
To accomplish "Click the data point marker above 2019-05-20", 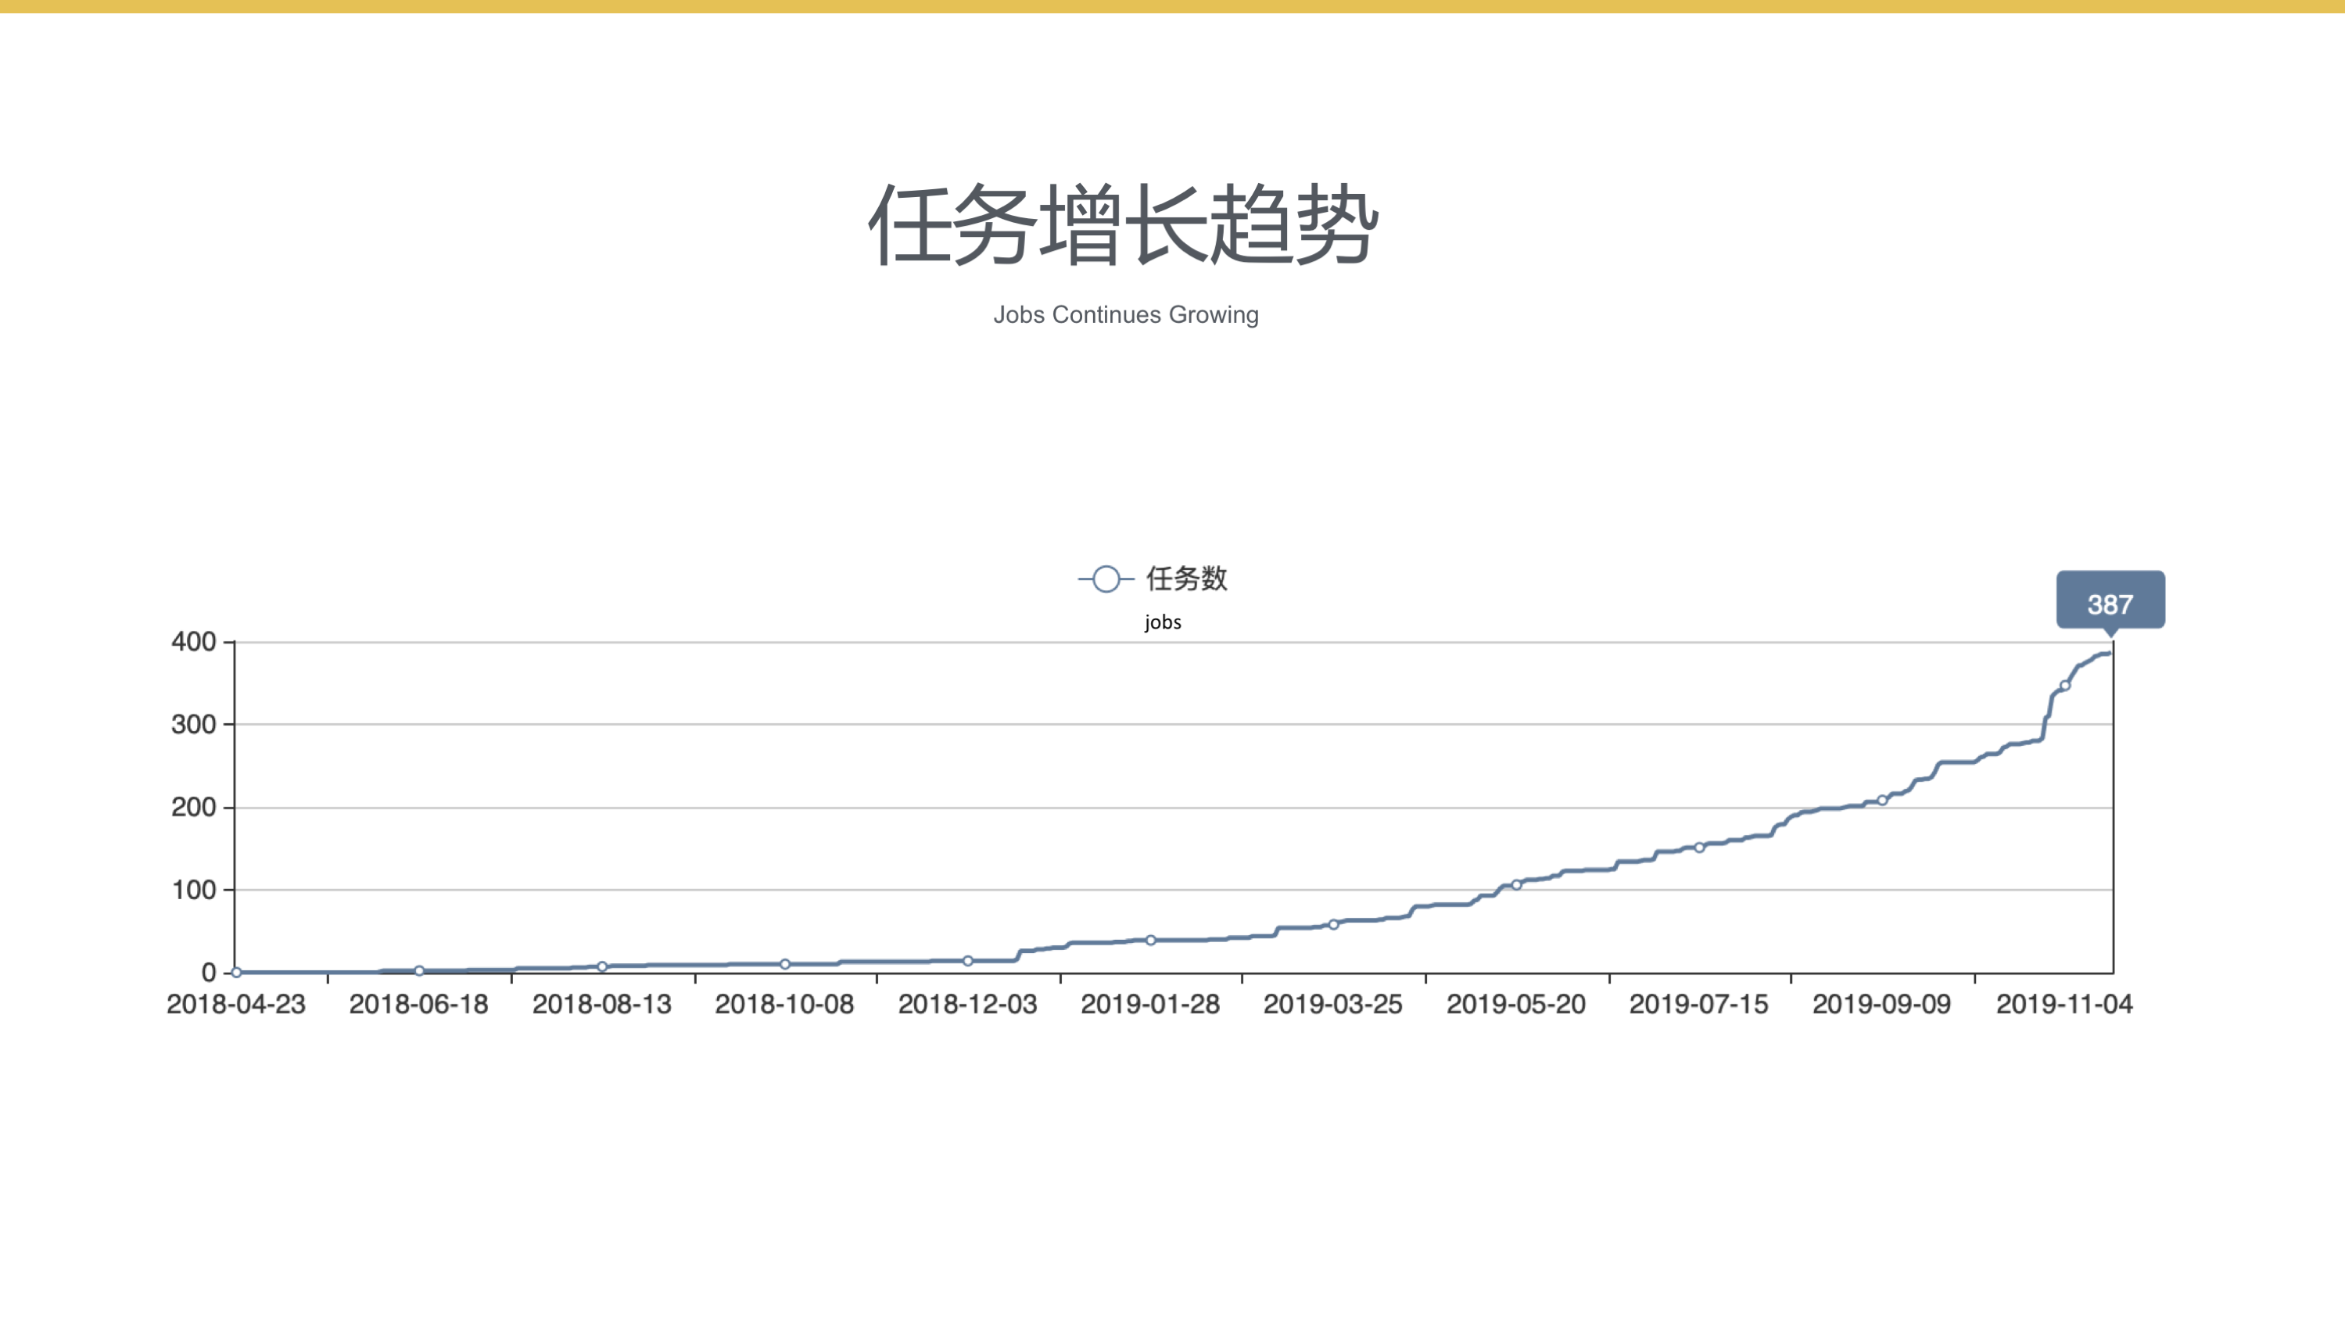I will click(x=1517, y=885).
